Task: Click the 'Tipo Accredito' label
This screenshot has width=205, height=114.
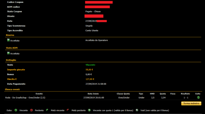Action: coord(15,30)
